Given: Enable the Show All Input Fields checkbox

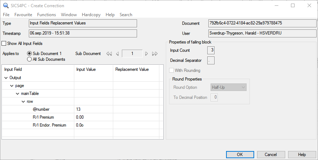Looking at the screenshot, I should pyautogui.click(x=4, y=44).
